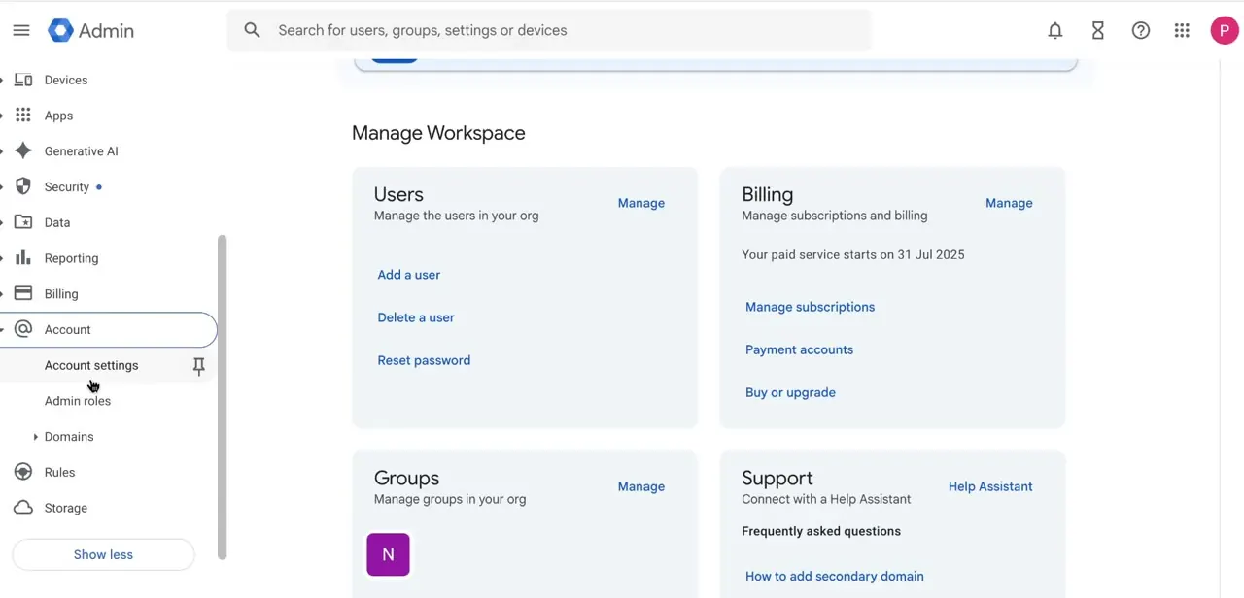Open the Help Assistant link
The width and height of the screenshot is (1244, 598).
click(990, 486)
